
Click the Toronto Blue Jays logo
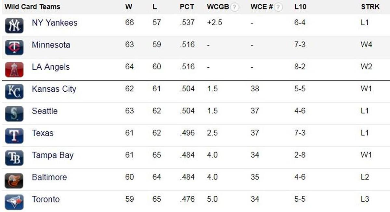(14, 202)
